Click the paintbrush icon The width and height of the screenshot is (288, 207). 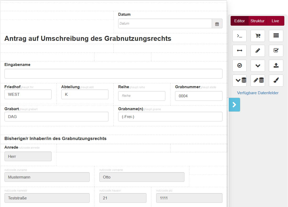click(276, 81)
